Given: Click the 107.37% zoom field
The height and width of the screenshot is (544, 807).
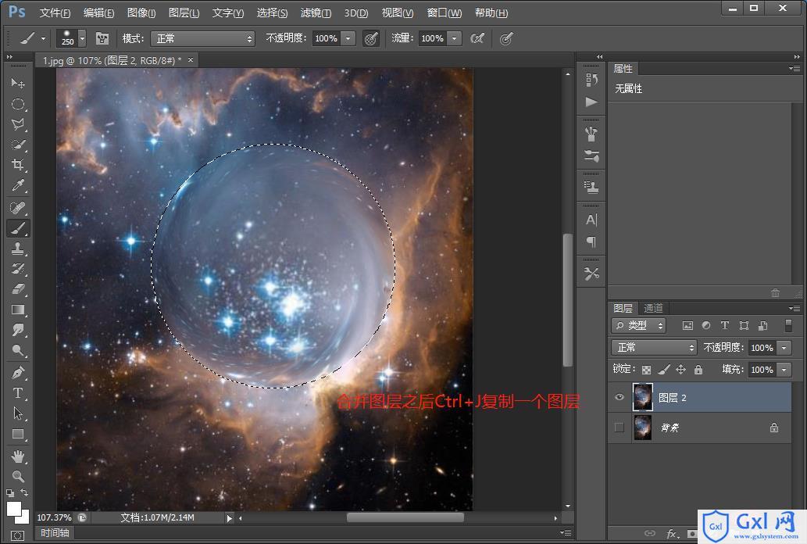Looking at the screenshot, I should point(55,517).
